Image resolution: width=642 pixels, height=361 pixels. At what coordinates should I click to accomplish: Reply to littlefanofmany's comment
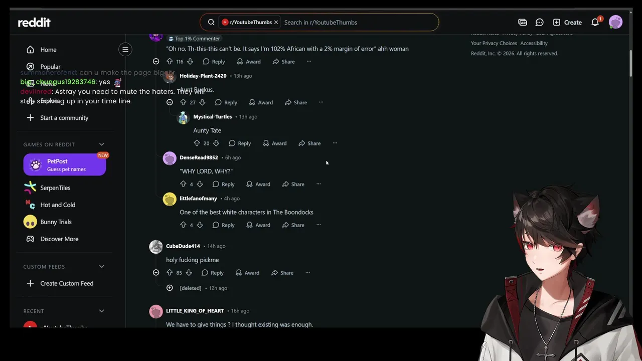(x=223, y=225)
